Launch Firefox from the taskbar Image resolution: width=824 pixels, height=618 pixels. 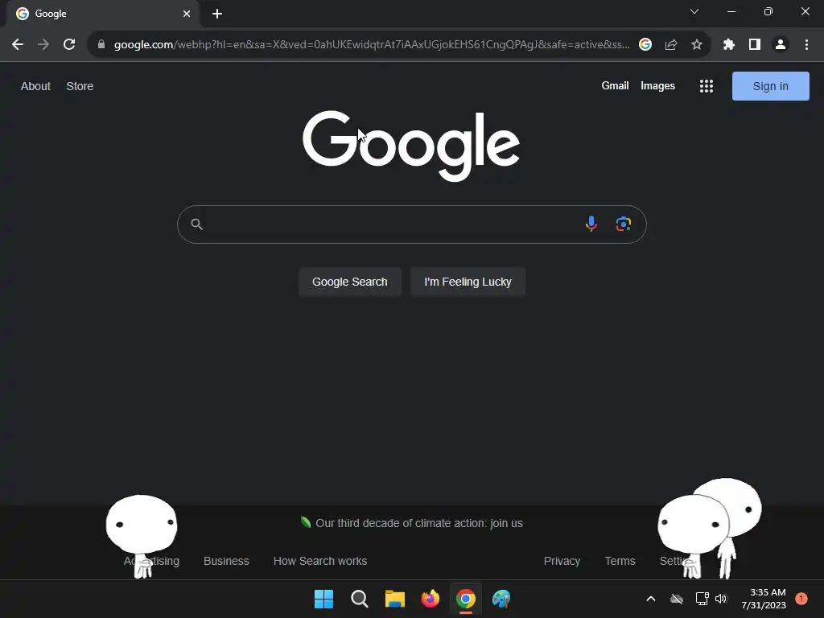(x=431, y=599)
